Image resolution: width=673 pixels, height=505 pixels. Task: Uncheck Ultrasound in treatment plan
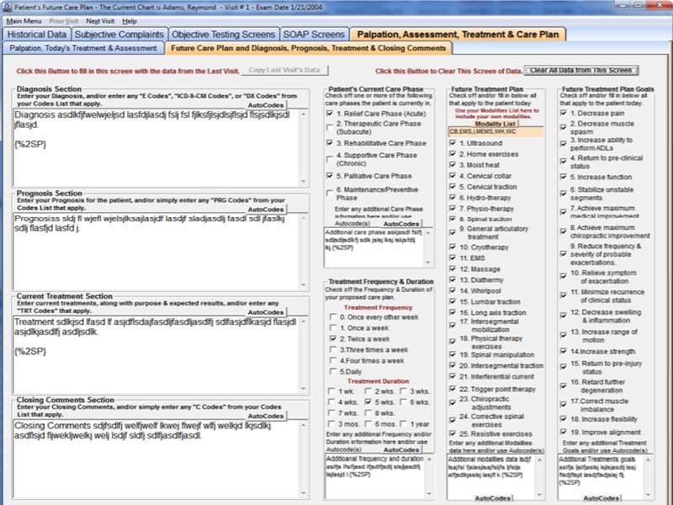[453, 143]
